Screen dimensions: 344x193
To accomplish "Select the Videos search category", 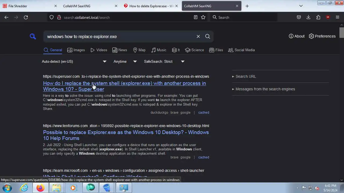I will (x=99, y=50).
